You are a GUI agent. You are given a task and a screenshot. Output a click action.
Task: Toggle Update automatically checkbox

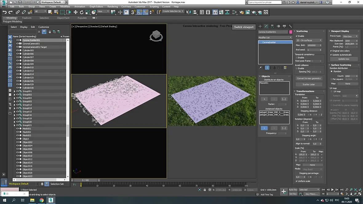[331, 55]
